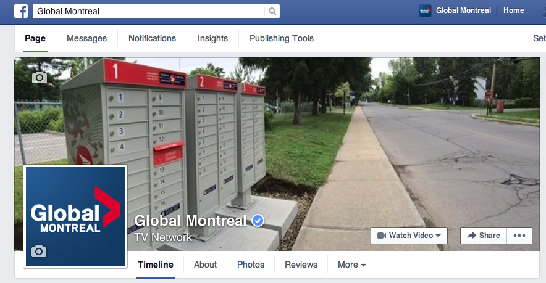This screenshot has height=283, width=546.
Task: Open the Notifications tab
Action: tap(152, 38)
